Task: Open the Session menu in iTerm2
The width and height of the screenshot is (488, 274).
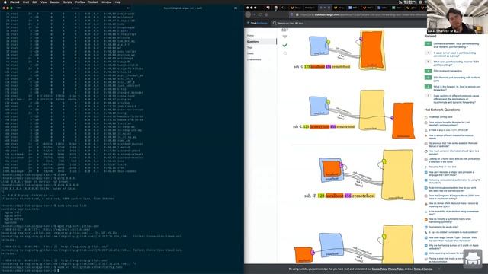Action: pos(55,2)
